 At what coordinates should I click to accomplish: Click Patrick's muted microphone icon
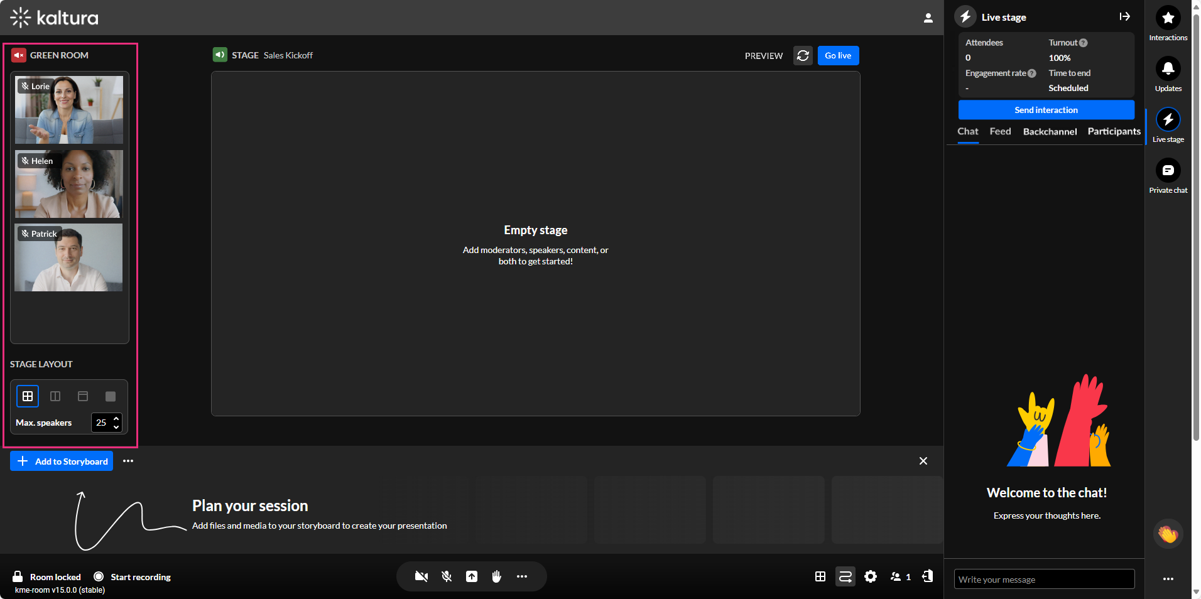click(25, 234)
